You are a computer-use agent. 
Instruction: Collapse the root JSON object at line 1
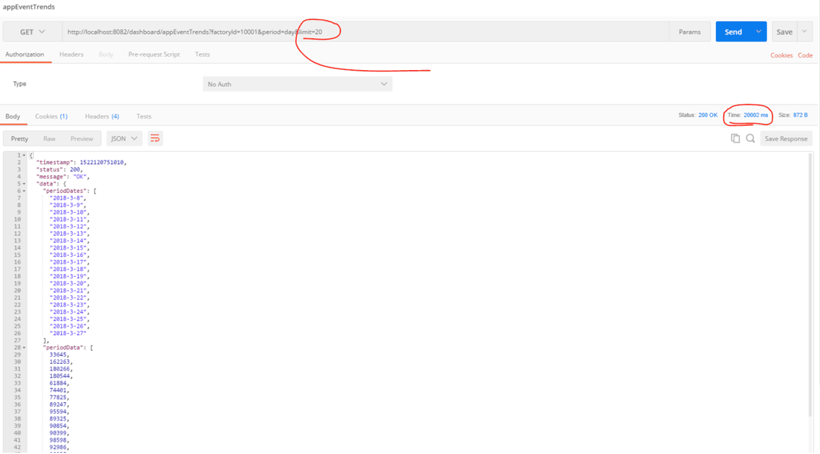[25, 156]
